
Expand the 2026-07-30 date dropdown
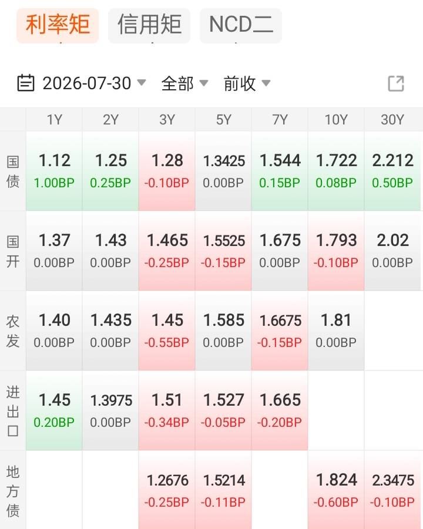94,83
